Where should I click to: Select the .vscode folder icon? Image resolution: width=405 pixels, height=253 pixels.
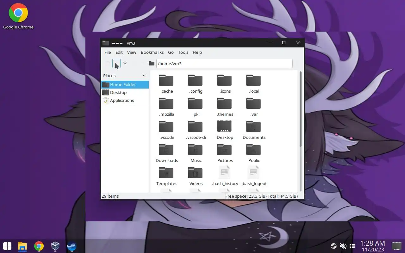[166, 127]
